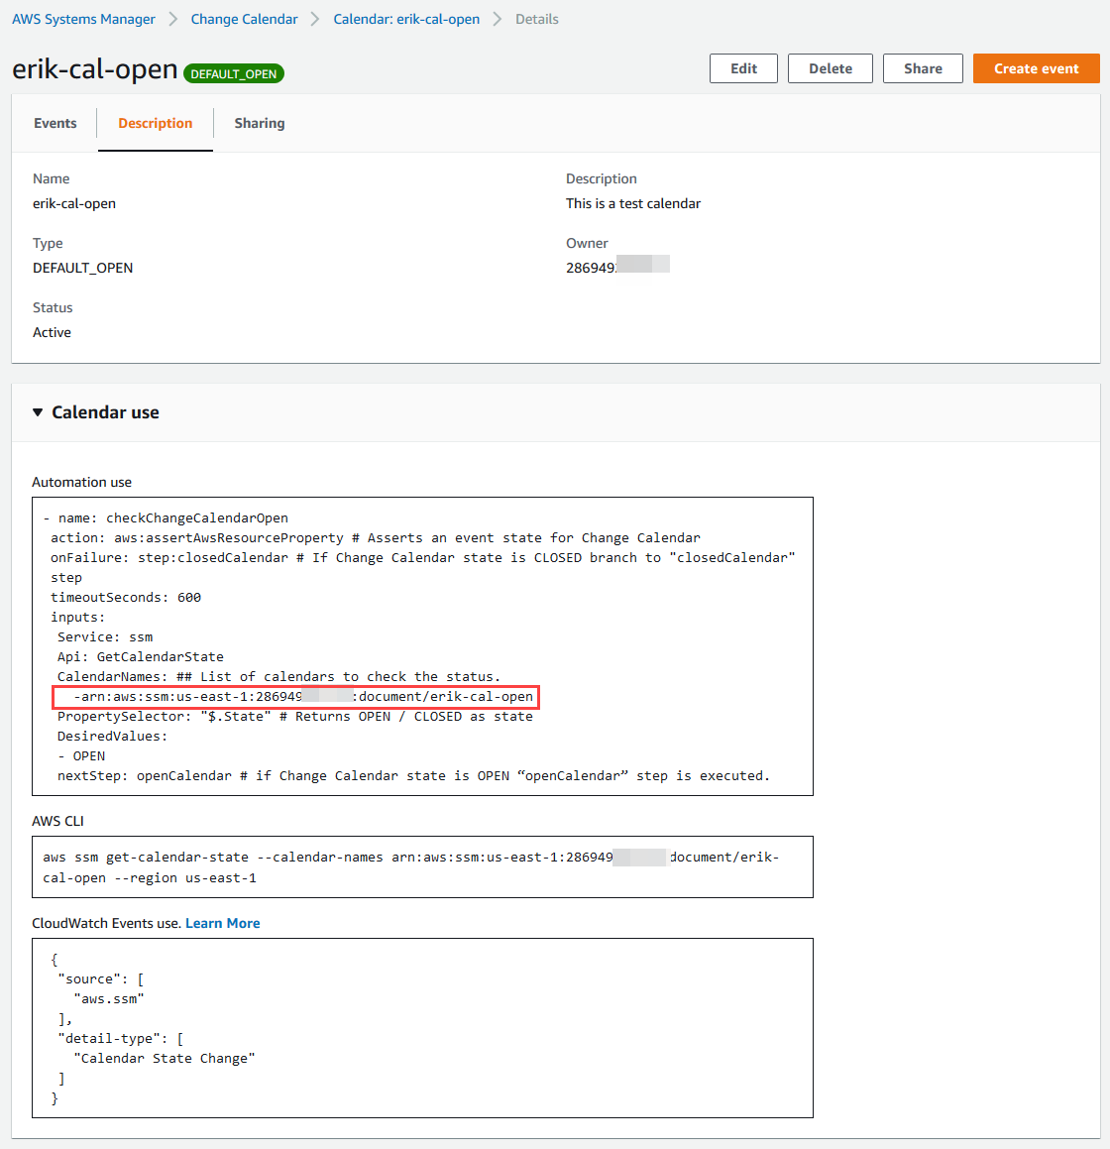Click the Edit button
Image resolution: width=1110 pixels, height=1149 pixels.
[743, 68]
